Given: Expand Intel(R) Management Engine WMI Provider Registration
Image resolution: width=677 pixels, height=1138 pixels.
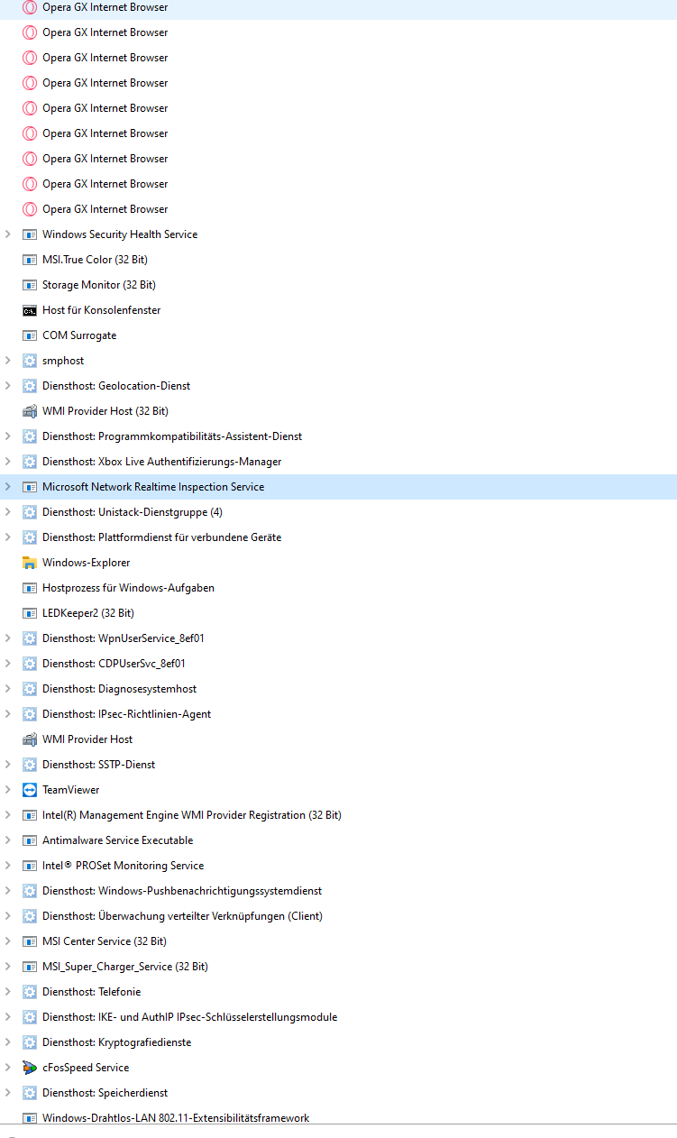Looking at the screenshot, I should [x=8, y=815].
